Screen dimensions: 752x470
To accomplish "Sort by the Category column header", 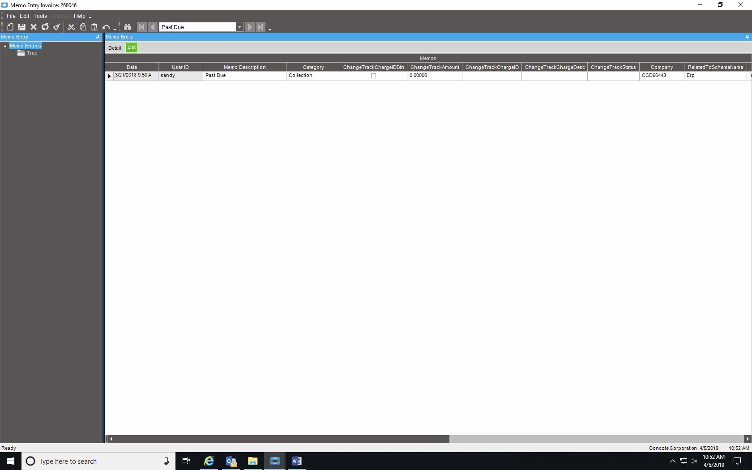I will click(x=313, y=67).
